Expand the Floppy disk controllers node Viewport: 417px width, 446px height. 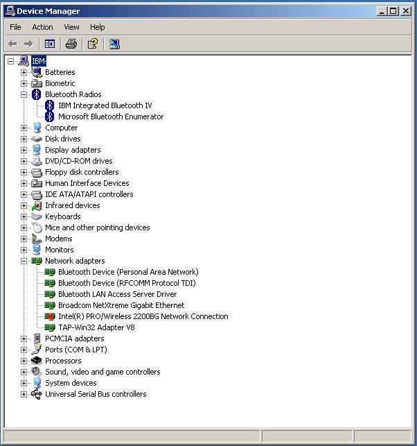coord(24,172)
